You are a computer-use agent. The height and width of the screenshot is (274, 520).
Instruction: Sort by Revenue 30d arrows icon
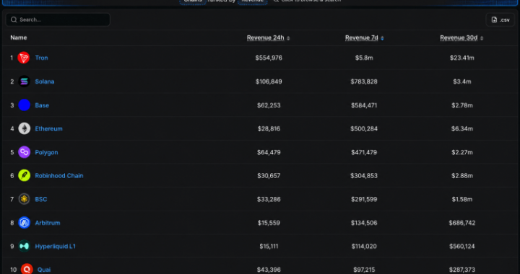[x=482, y=38]
